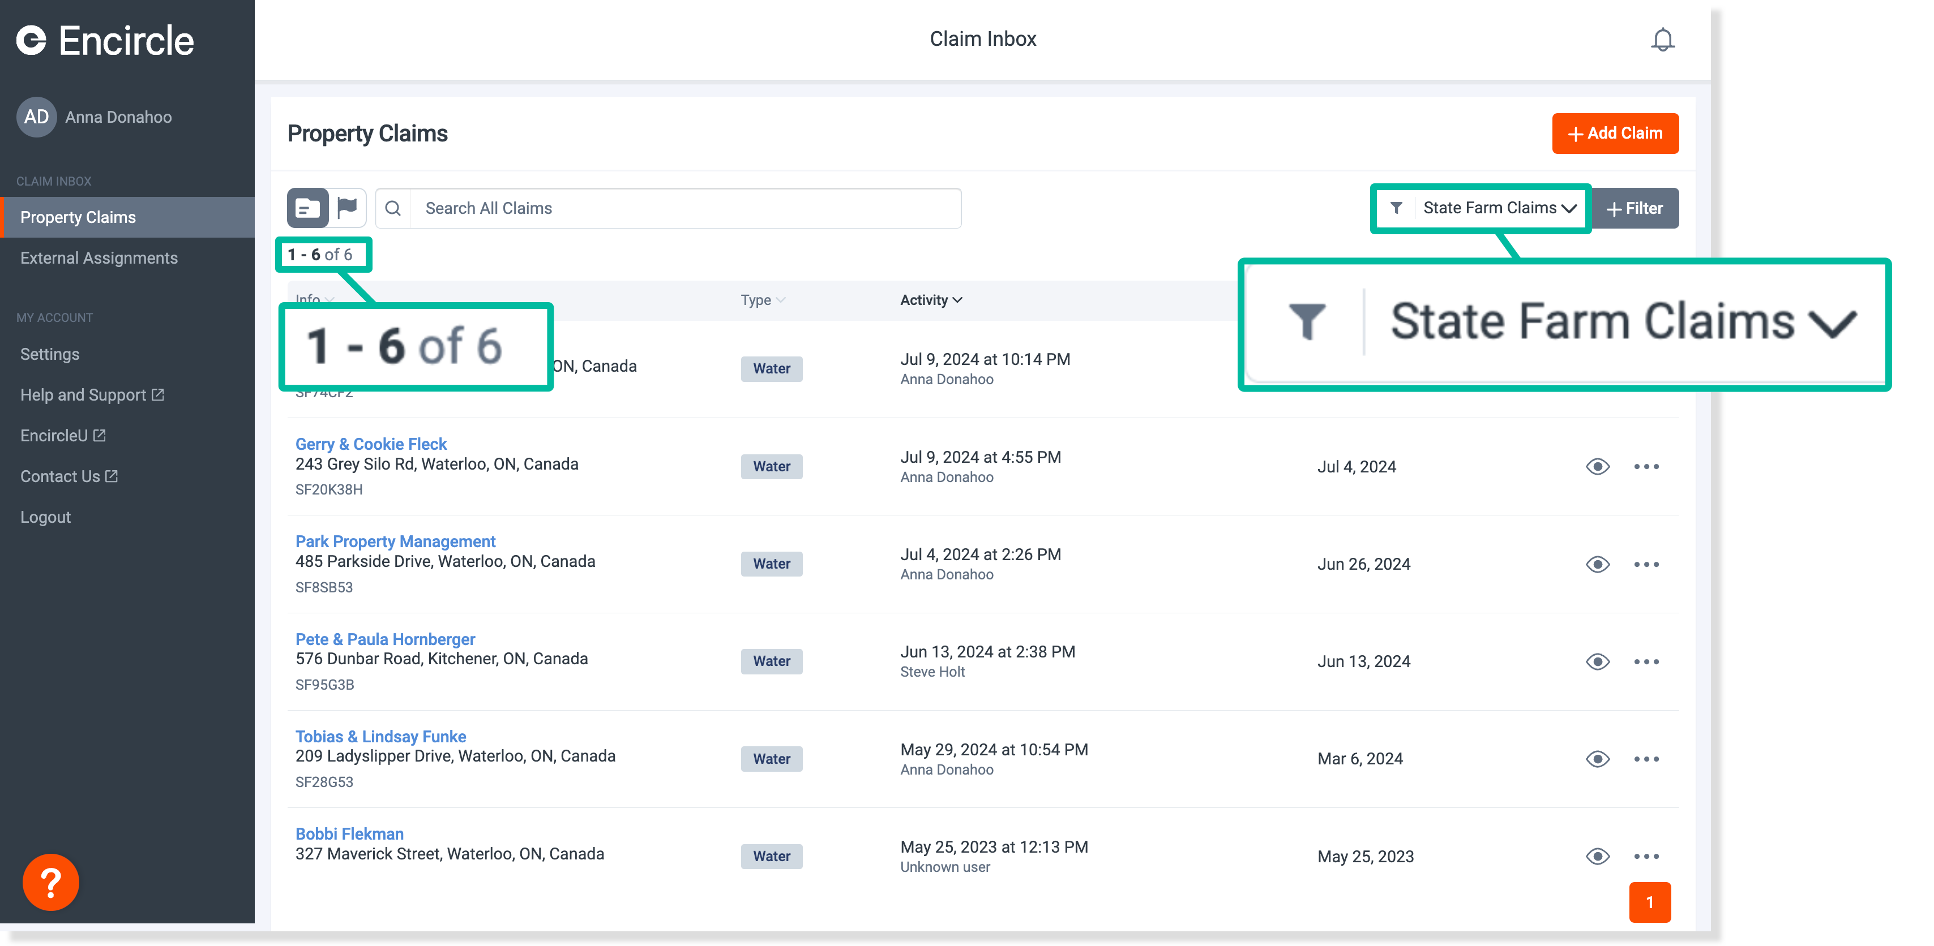Click the filter funnel beside State Farm Claims
Screen dimensions: 1934x946
tap(1397, 208)
